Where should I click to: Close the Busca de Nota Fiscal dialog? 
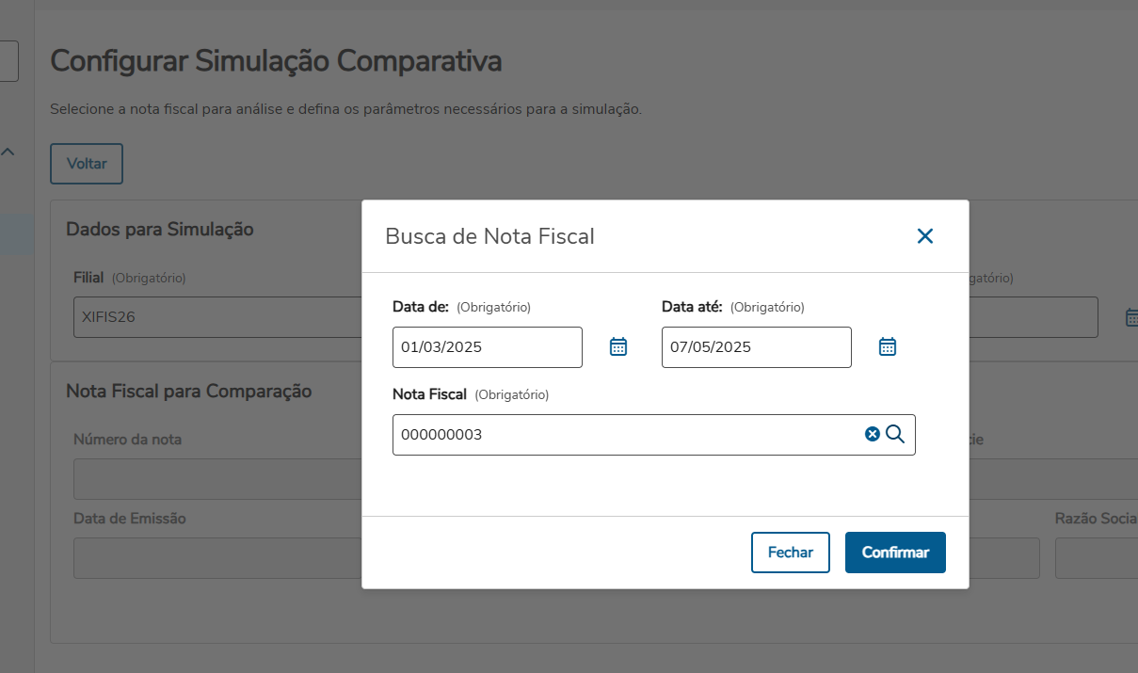925,236
